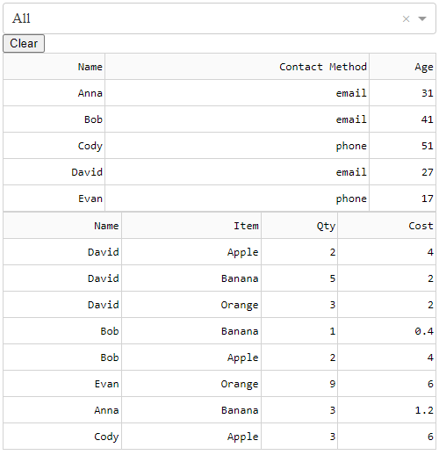Select the Anna cell in the contacts table
The image size is (439, 455).
click(x=54, y=93)
